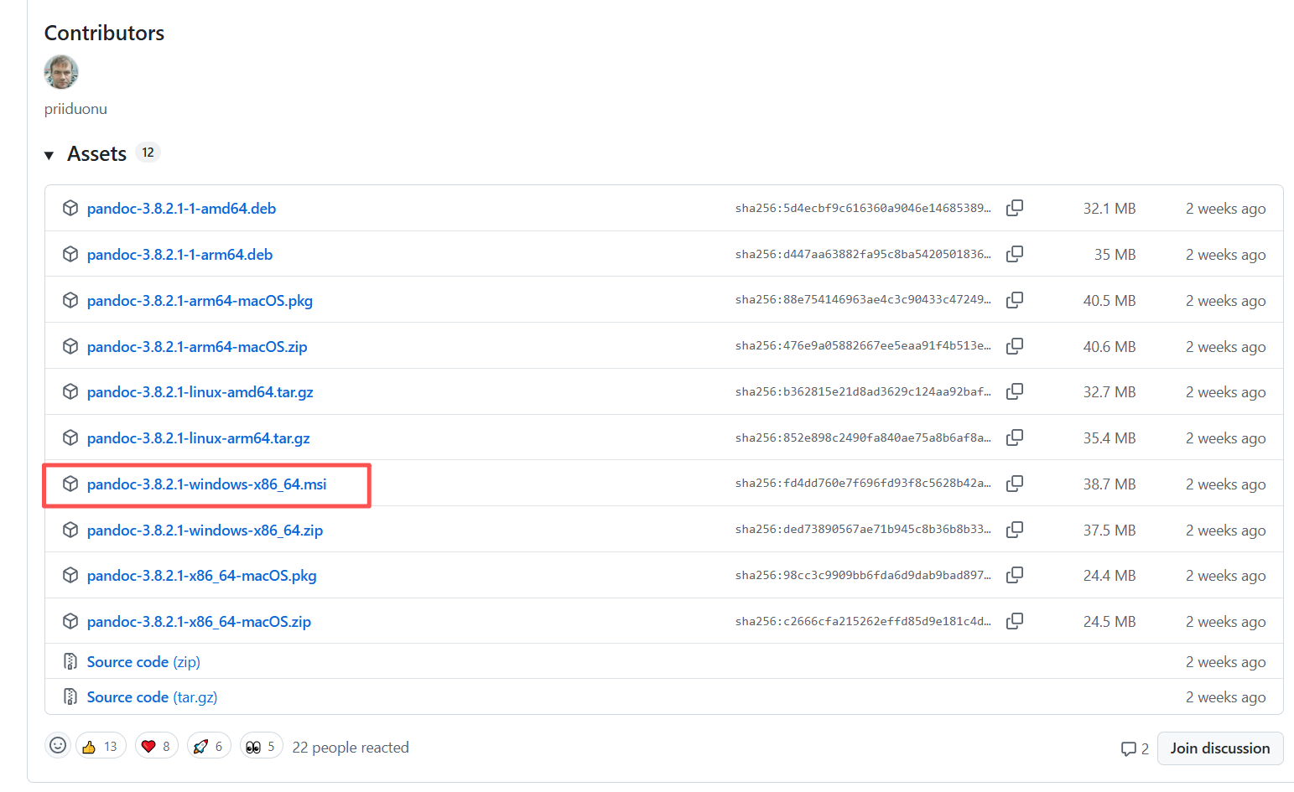Screen dimensions: 1294x792
Task: Copy sha256 for arm64-macOS.pkg
Action: click(1015, 300)
